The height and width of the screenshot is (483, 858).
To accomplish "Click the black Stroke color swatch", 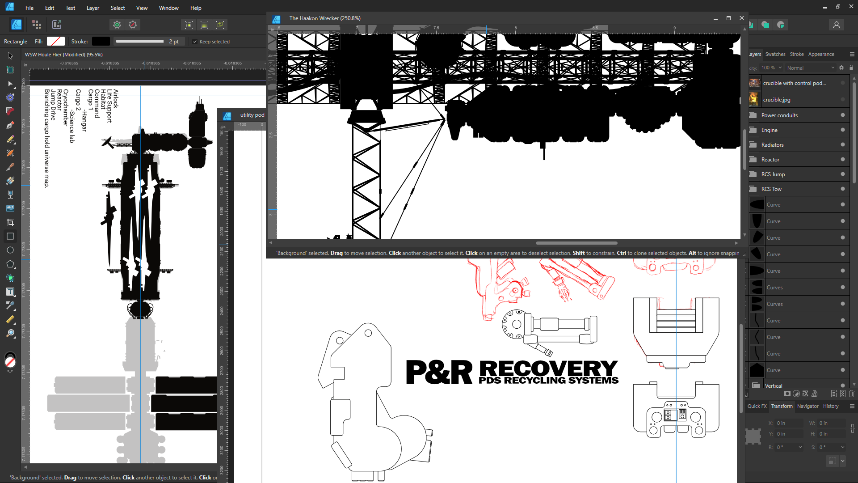I will point(101,41).
